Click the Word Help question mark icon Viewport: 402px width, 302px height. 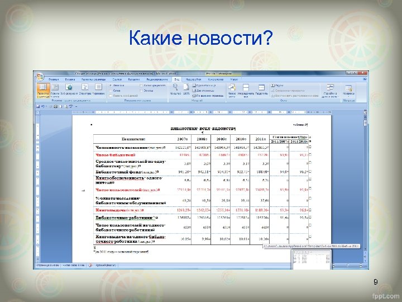pyautogui.click(x=365, y=79)
